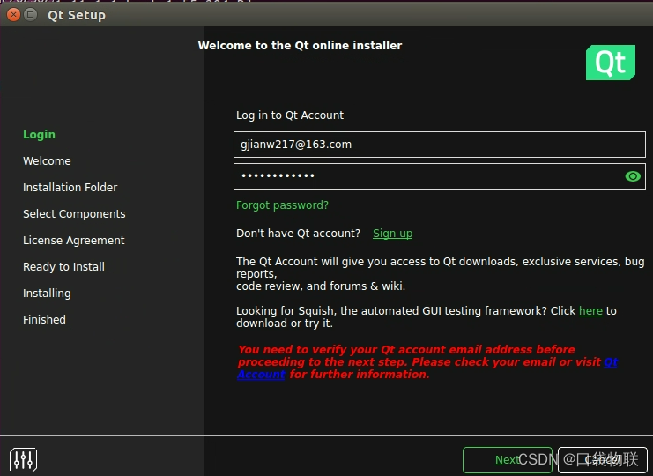
Task: Select Installation Folder step in sidebar
Action: [70, 188]
